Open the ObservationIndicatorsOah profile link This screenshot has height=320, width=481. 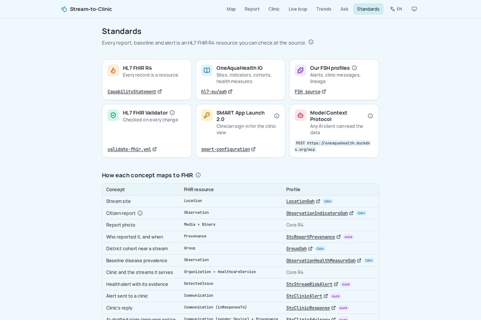317,213
